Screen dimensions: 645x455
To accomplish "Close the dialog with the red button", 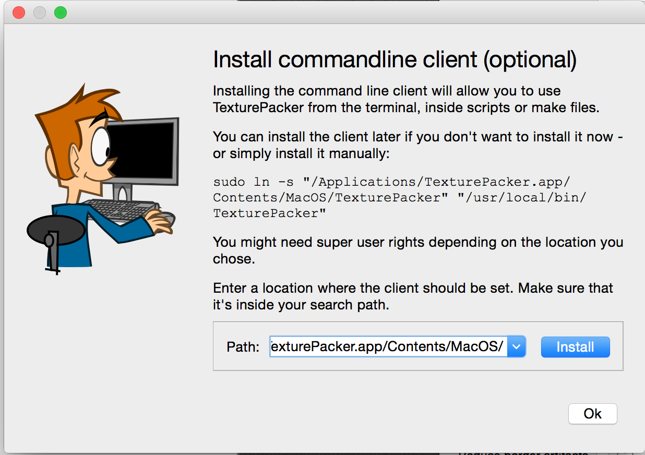I will tap(19, 12).
